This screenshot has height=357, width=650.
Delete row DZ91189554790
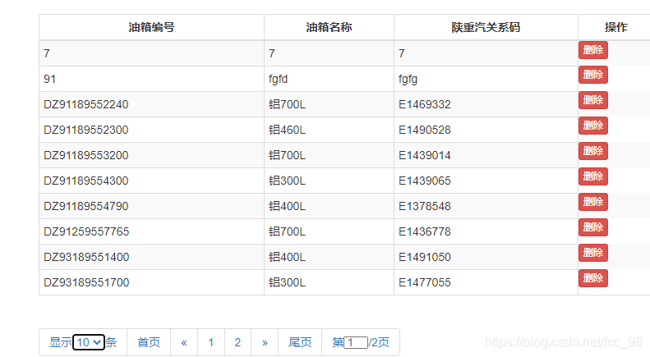click(592, 203)
